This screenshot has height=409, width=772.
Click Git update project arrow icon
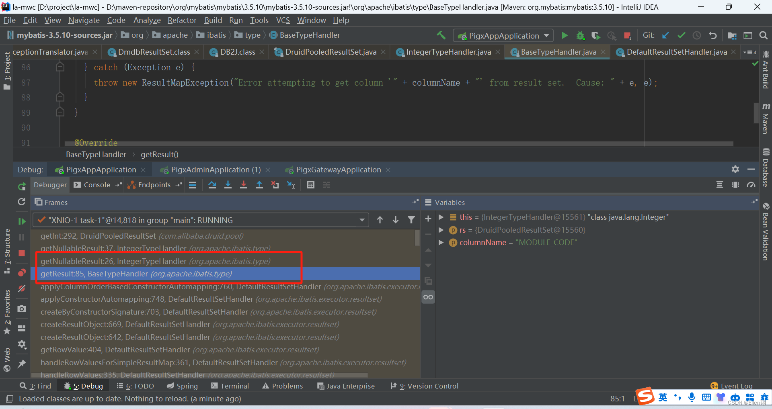(665, 35)
